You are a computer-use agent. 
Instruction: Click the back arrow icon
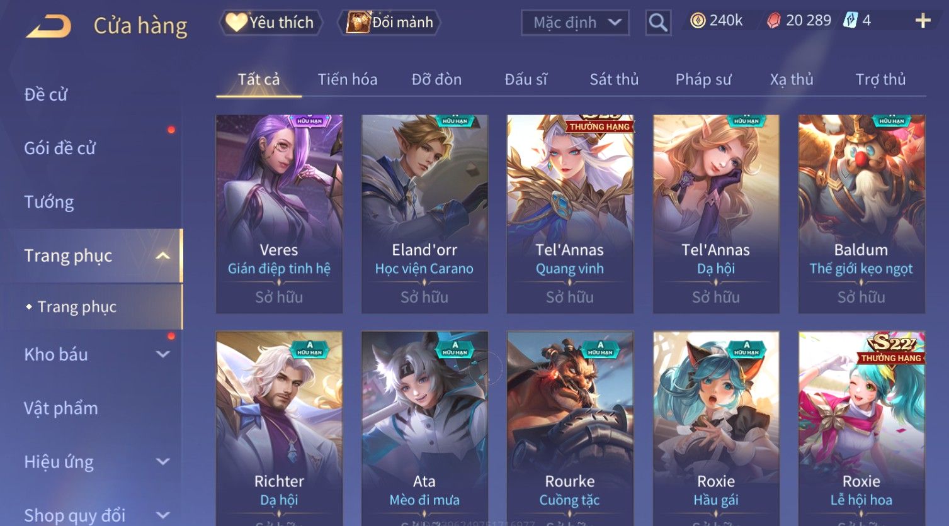point(48,26)
